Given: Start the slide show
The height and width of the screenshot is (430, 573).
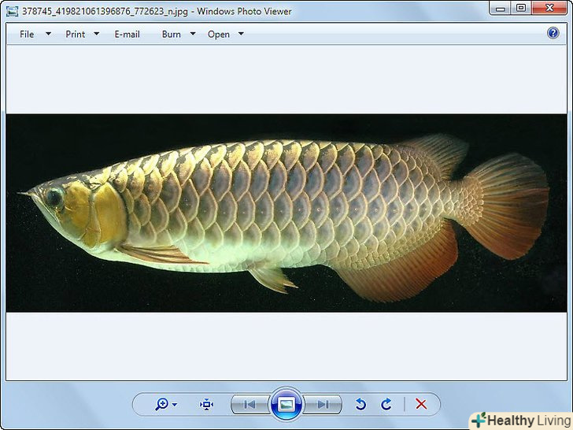Looking at the screenshot, I should click(286, 404).
